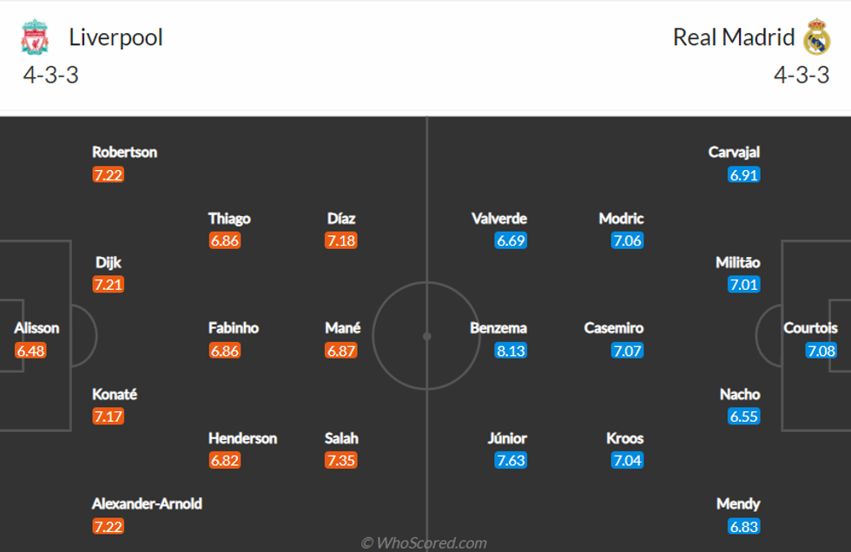This screenshot has height=552, width=851.
Task: Click the player name Modric
Action: pyautogui.click(x=621, y=219)
